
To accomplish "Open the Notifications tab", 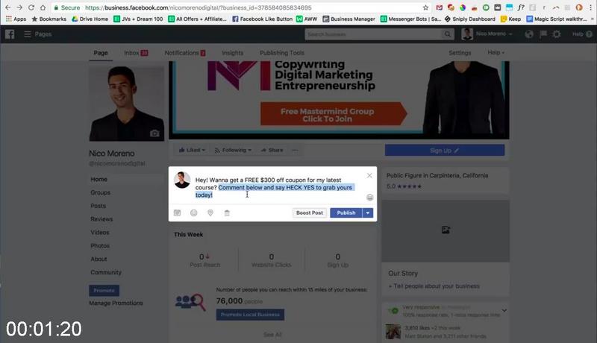I will (185, 53).
